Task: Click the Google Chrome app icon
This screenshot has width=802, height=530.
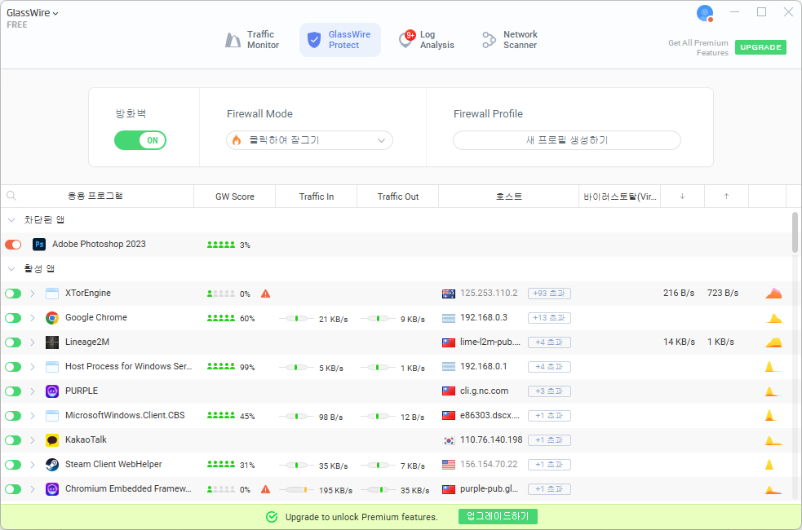Action: pyautogui.click(x=52, y=318)
